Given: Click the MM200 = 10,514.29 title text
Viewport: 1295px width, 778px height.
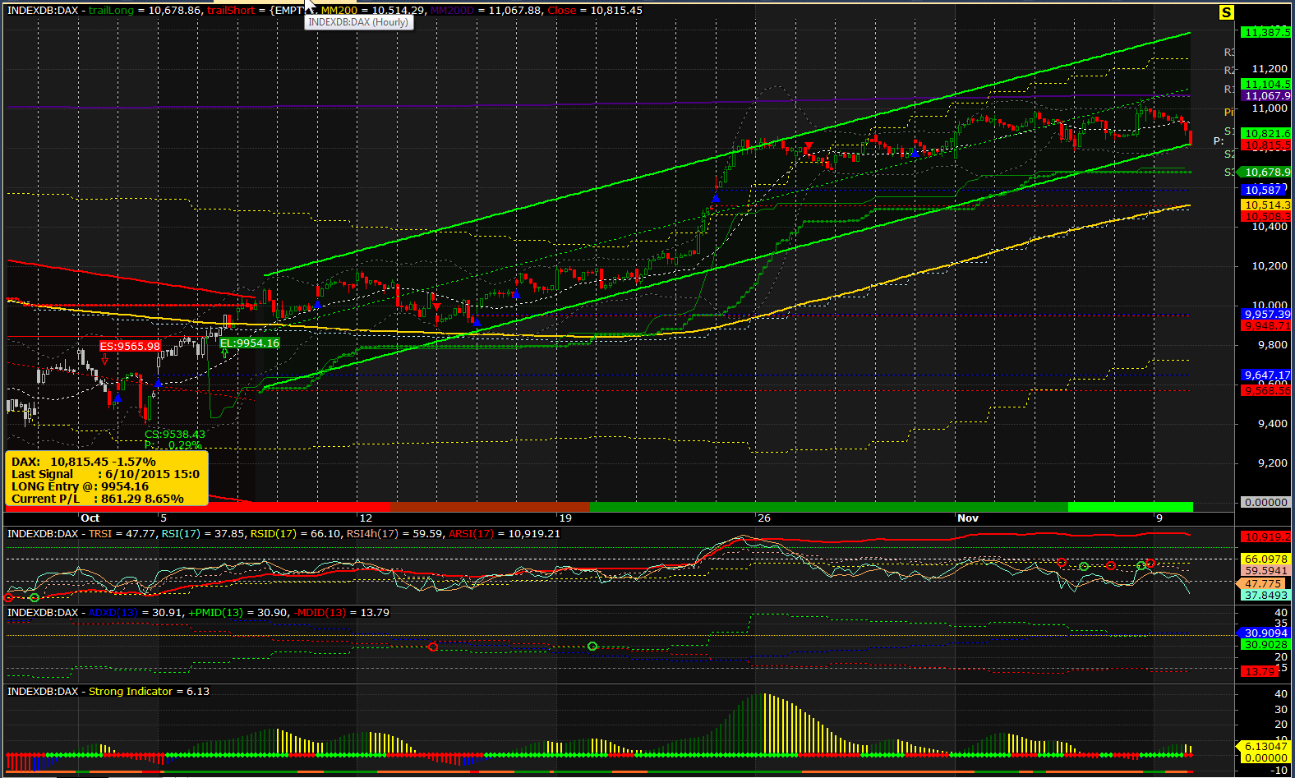Looking at the screenshot, I should 373,10.
